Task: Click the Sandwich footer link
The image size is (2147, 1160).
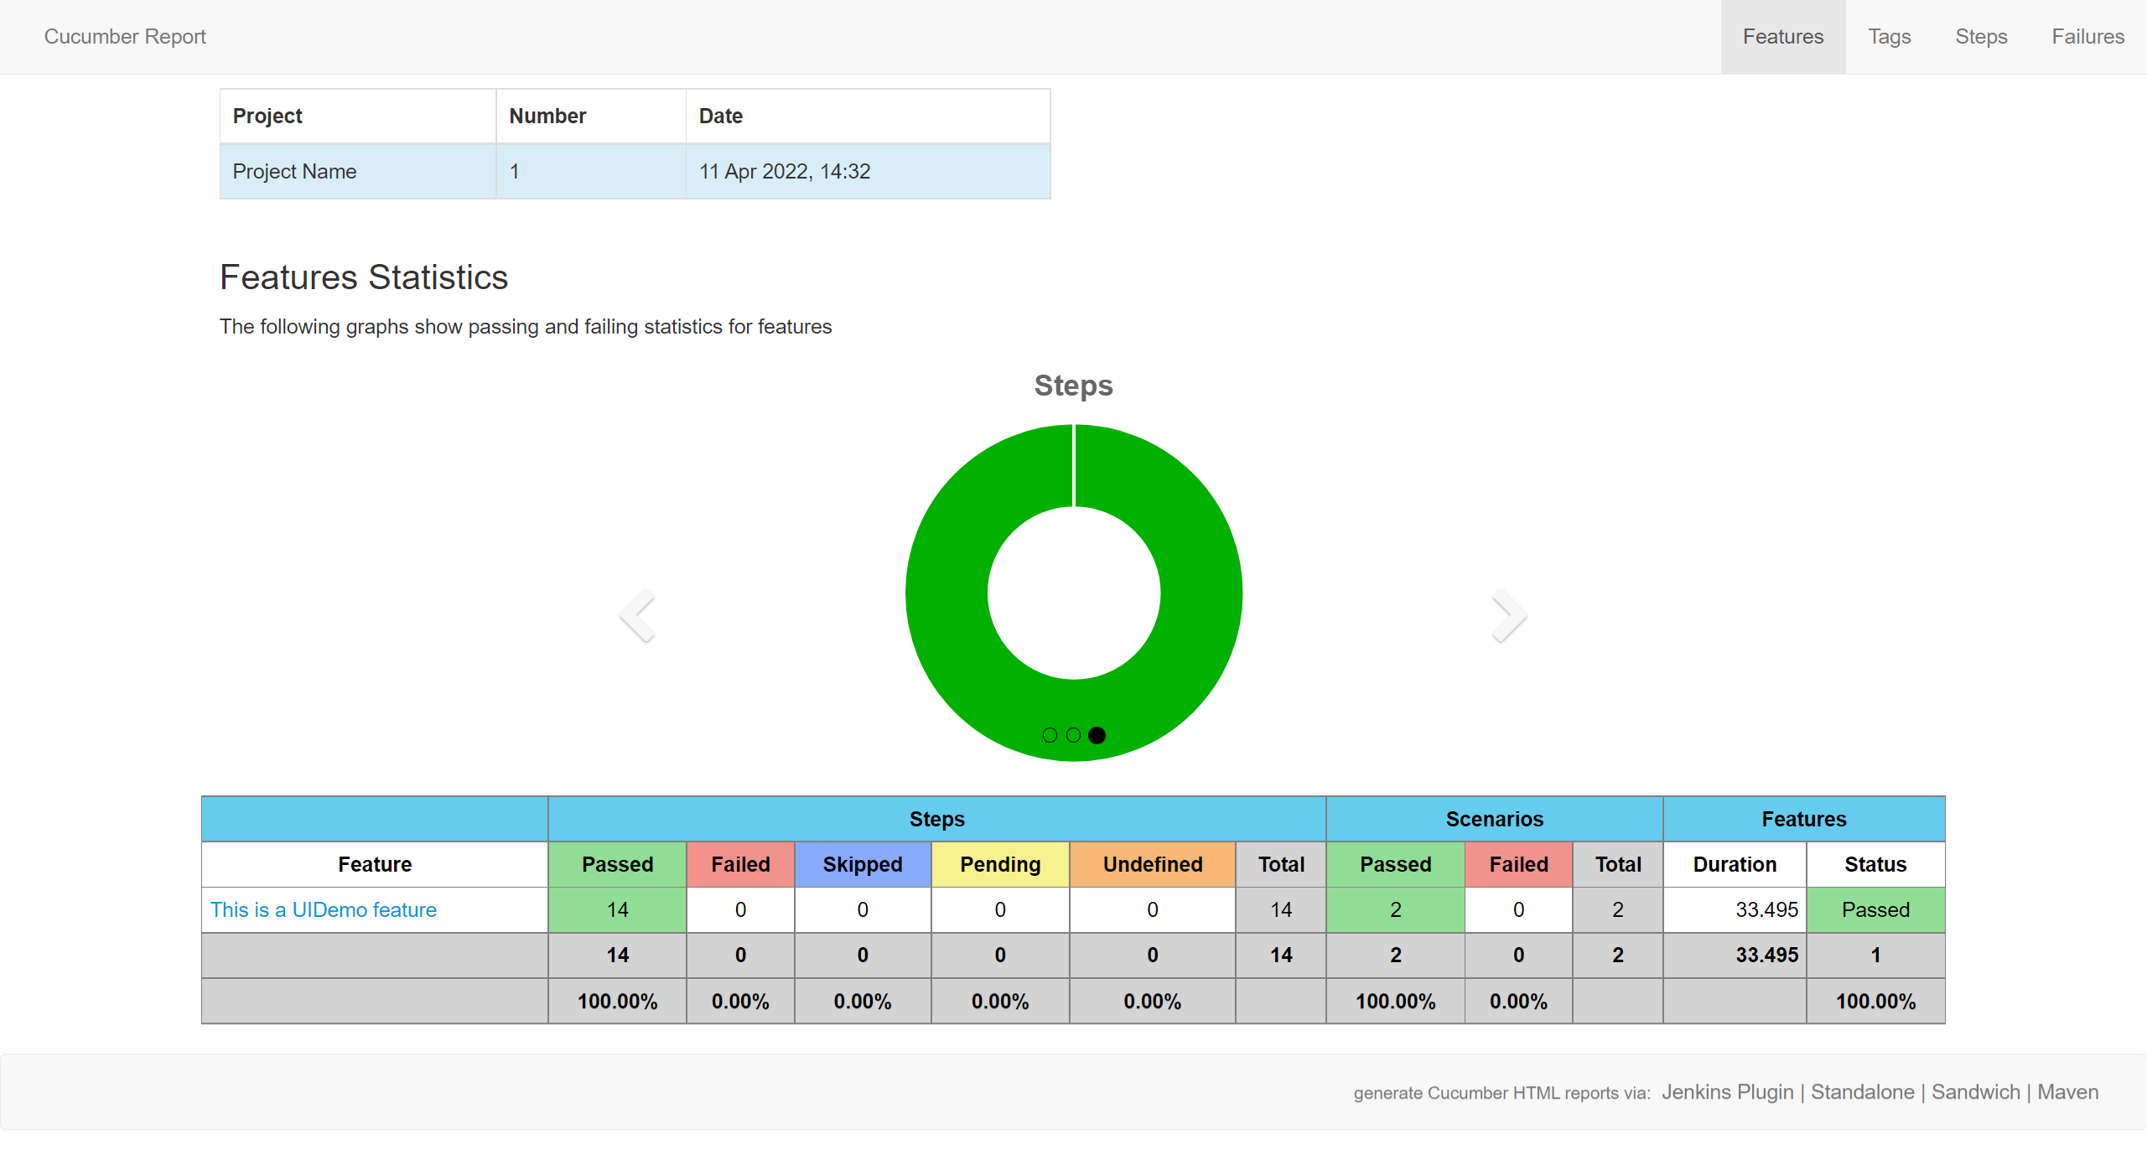Action: [1975, 1092]
